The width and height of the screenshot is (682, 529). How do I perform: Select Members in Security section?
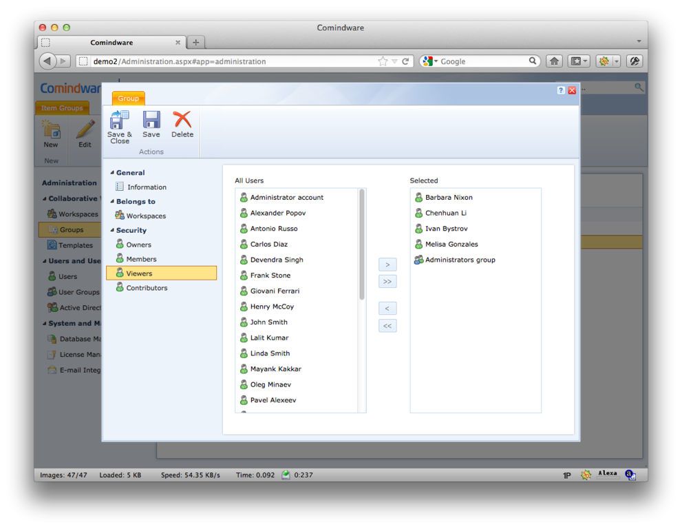(x=141, y=259)
